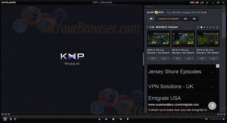Go to previous LoL Masters league slide
The height and width of the screenshot is (123, 227).
tap(198, 27)
